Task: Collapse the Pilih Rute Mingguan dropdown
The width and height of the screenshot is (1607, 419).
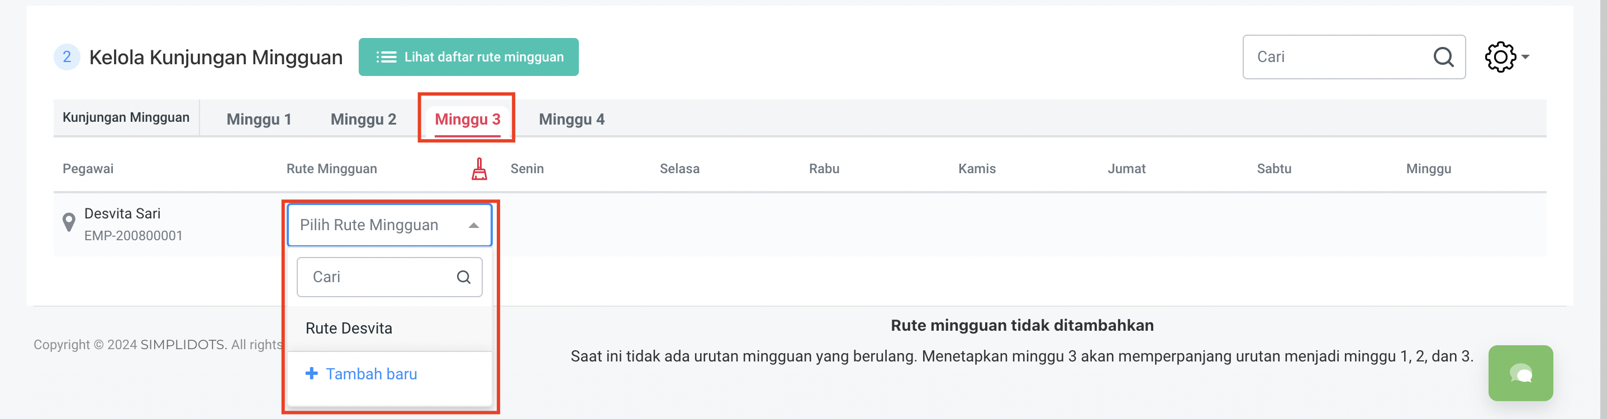Action: 473,225
